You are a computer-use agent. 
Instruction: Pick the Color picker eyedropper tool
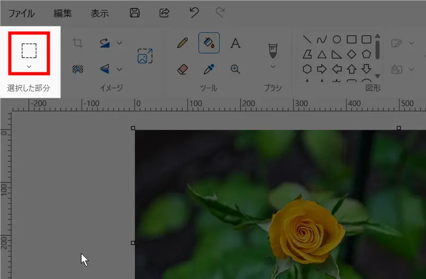[x=209, y=69]
